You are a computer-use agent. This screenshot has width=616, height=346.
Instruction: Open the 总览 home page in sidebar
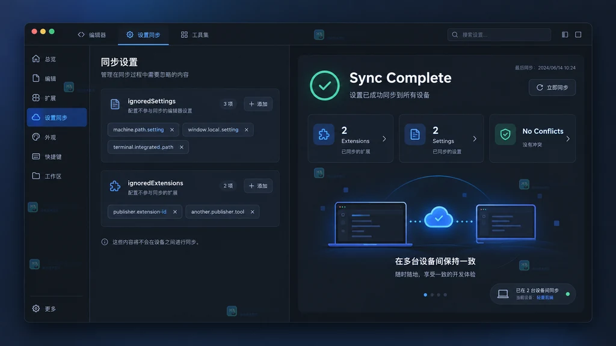tap(57, 59)
